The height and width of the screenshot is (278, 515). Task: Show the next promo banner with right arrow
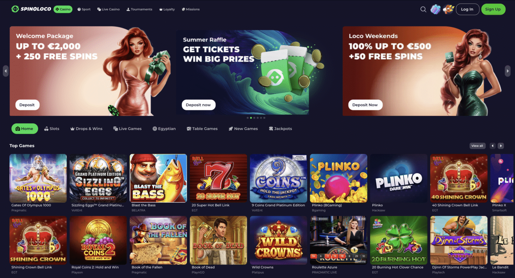(x=508, y=71)
